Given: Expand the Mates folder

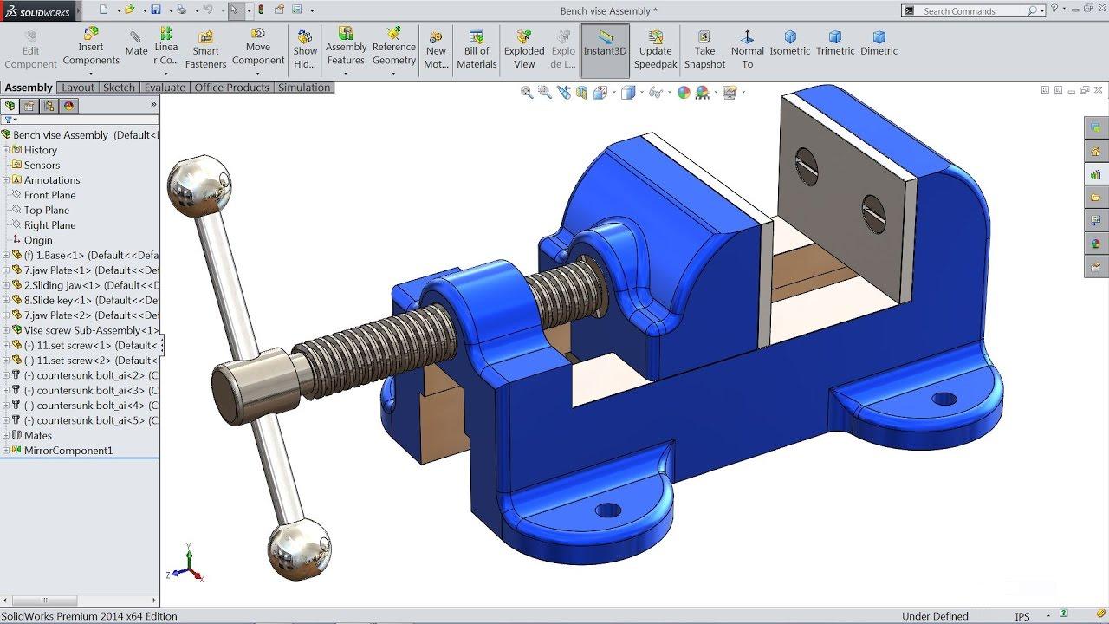Looking at the screenshot, I should pyautogui.click(x=6, y=435).
